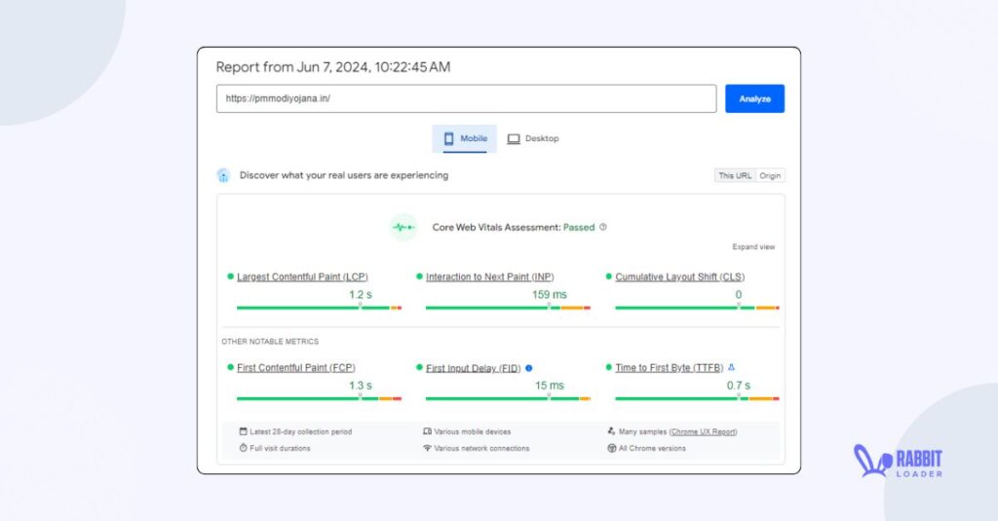Select the Origin toggle option
Image resolution: width=998 pixels, height=521 pixels.
pyautogui.click(x=770, y=175)
